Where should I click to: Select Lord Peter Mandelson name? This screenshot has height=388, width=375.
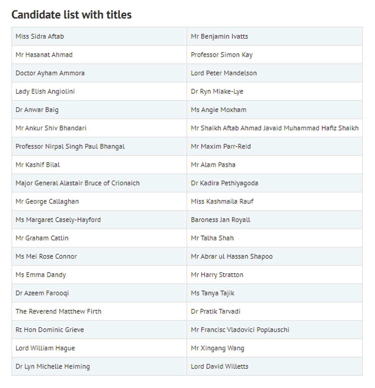[x=224, y=73]
